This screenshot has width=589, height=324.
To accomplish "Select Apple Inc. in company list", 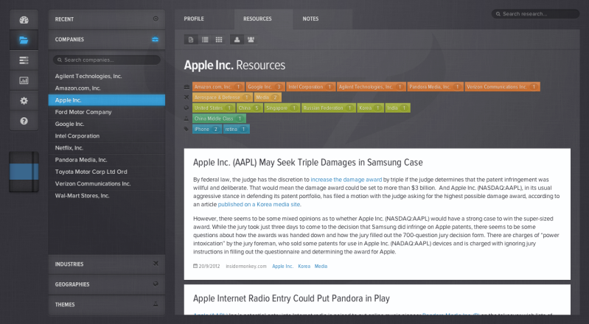I will (x=107, y=100).
